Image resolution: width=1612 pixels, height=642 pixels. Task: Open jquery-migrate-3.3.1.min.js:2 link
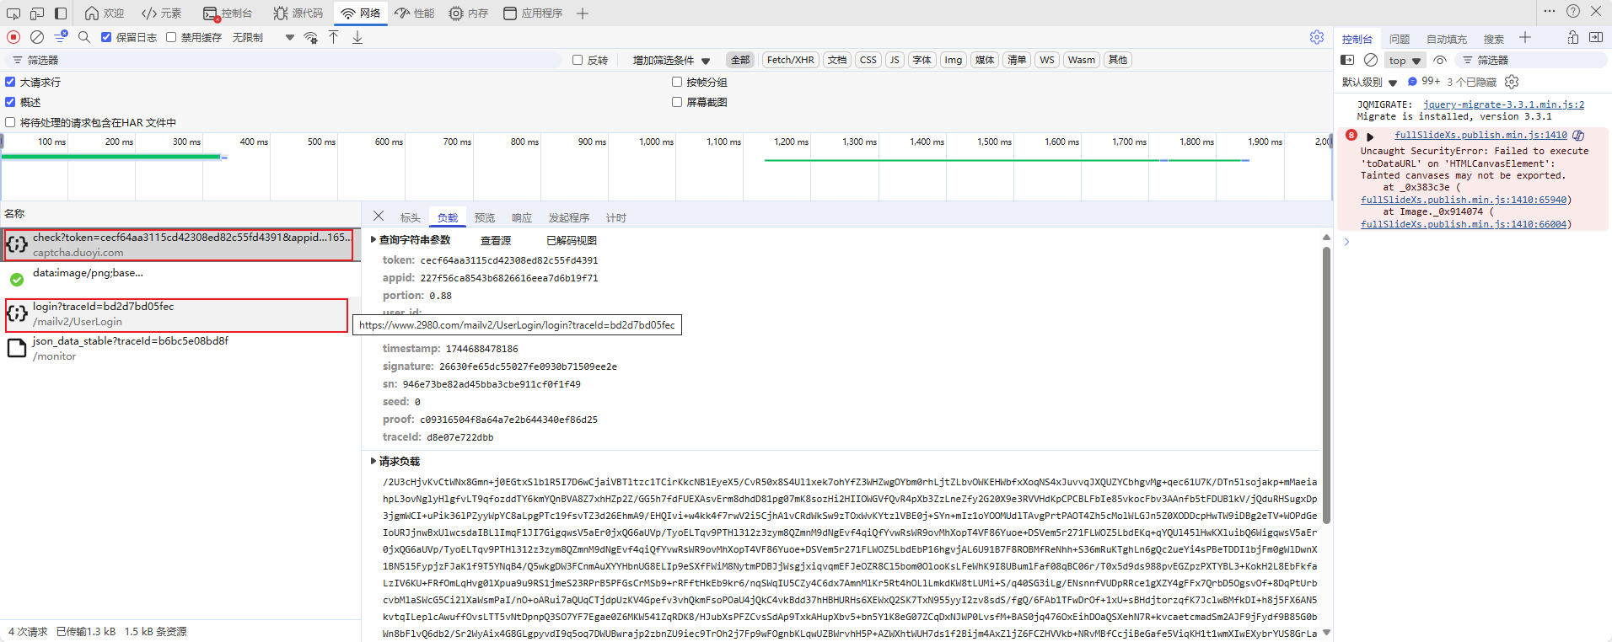(1504, 104)
